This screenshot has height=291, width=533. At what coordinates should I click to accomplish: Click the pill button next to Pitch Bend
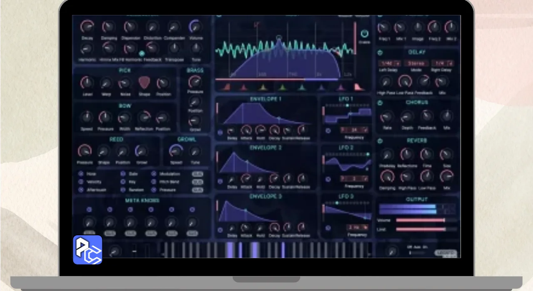pos(197,182)
